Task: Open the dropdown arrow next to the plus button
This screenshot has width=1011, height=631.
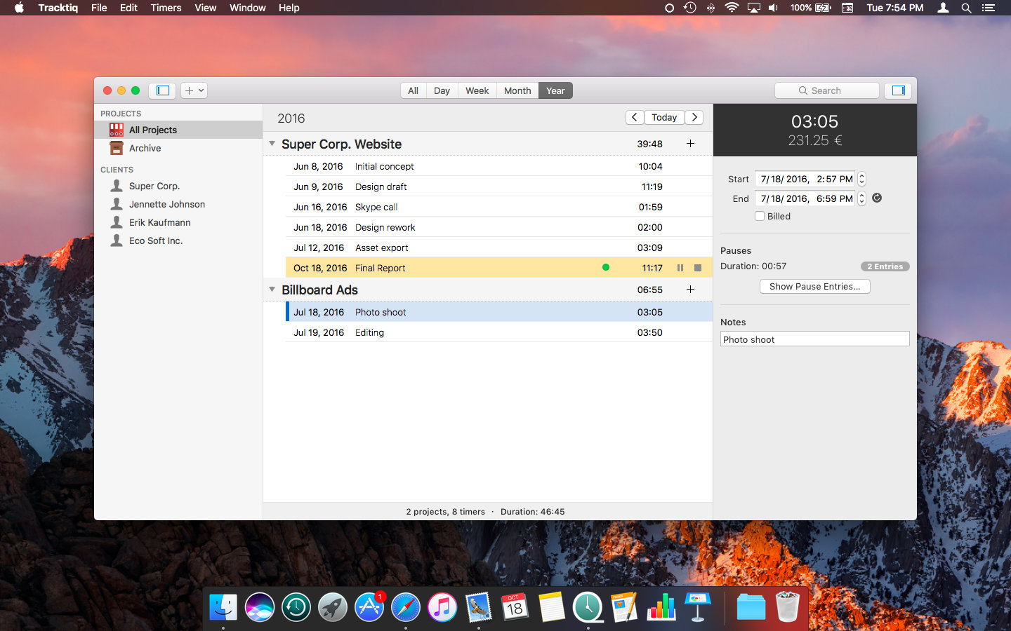Action: (201, 90)
